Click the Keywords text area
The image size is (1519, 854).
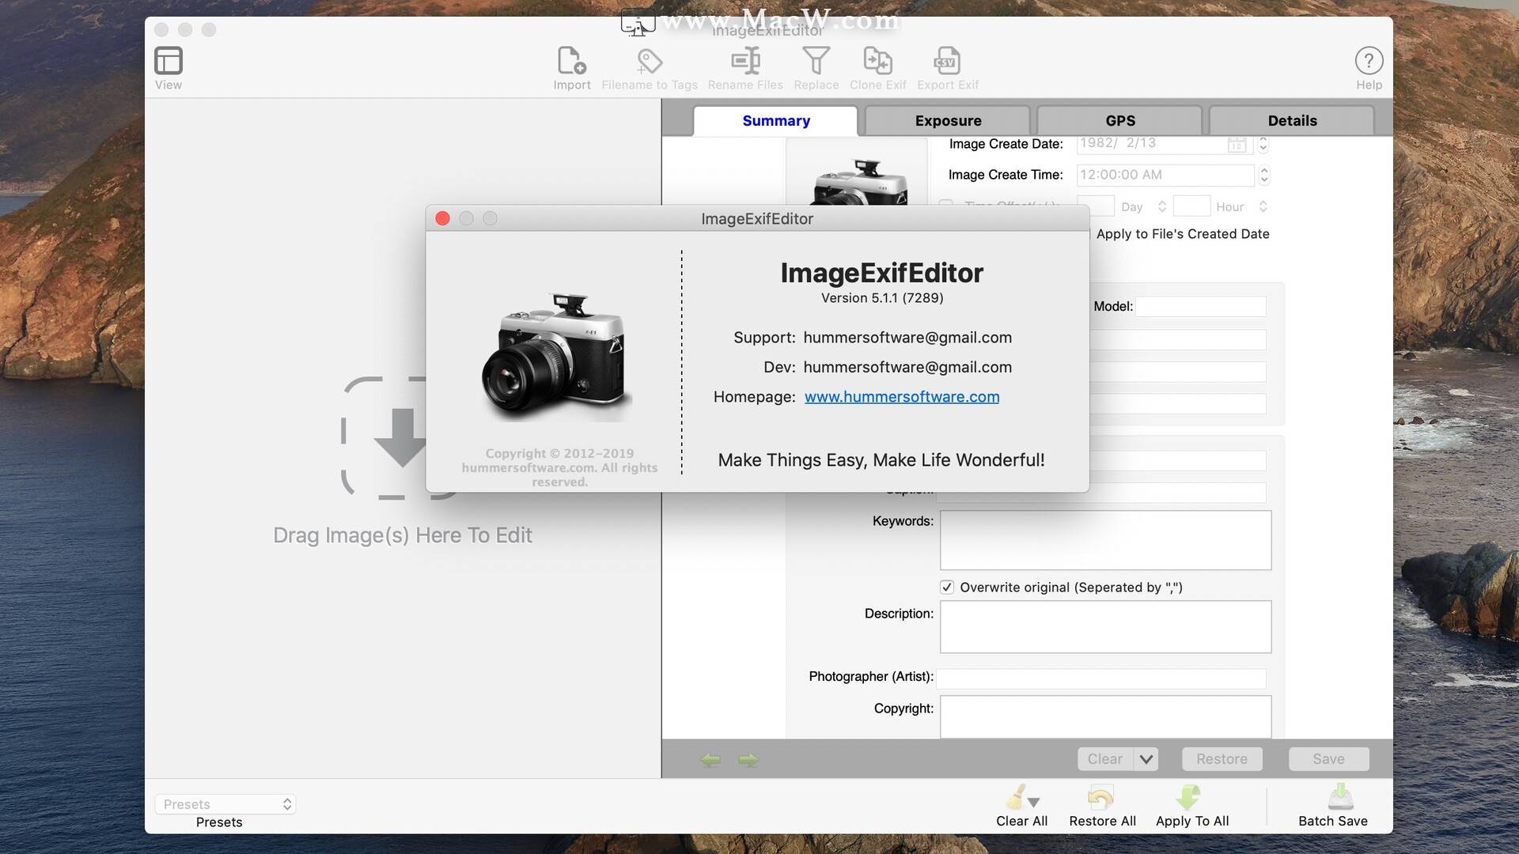coord(1105,540)
